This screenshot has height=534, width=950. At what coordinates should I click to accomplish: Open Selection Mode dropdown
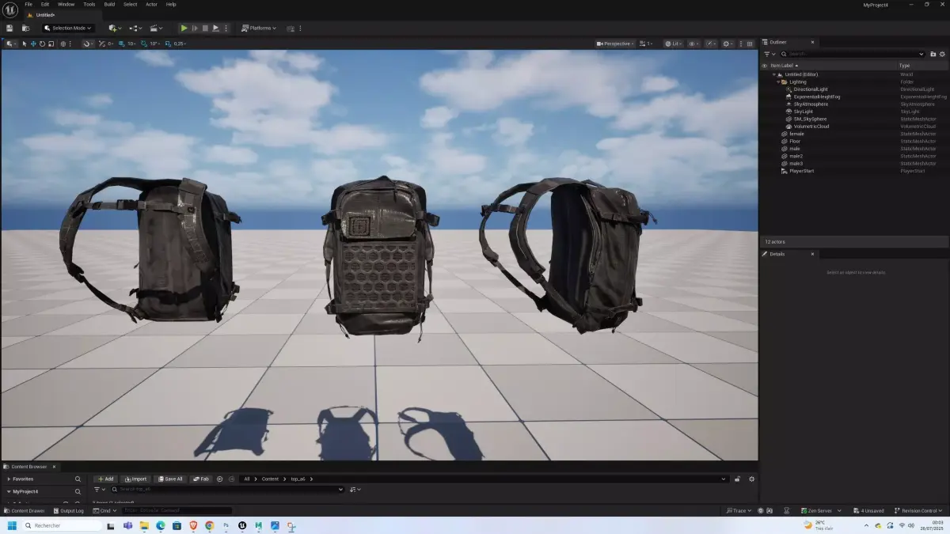68,28
